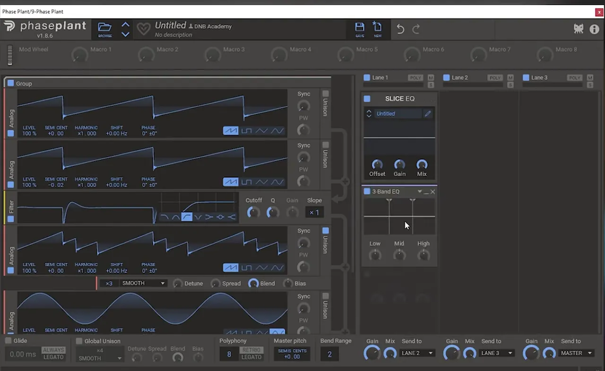Open the Lane 2 Send to LANE 3 dropdown
The image size is (605, 371).
tap(496, 353)
